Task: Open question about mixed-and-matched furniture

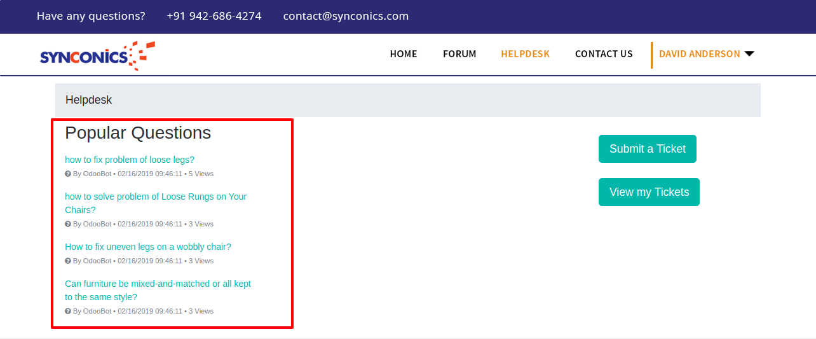Action: tap(158, 291)
